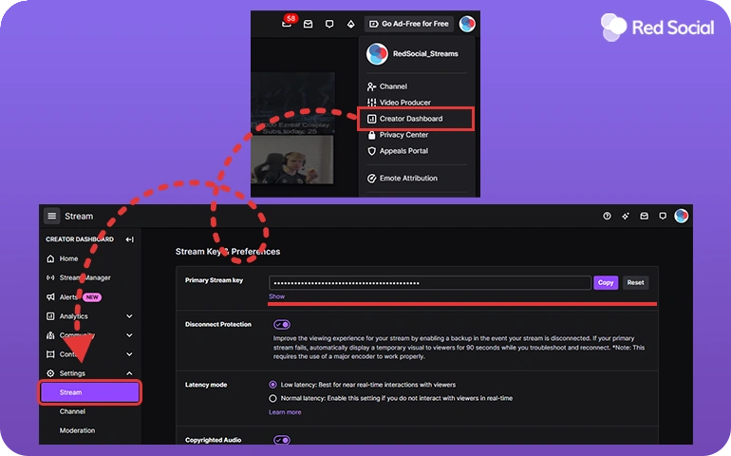Image resolution: width=731 pixels, height=456 pixels.
Task: Collapse the Settings section chevron
Action: [129, 373]
